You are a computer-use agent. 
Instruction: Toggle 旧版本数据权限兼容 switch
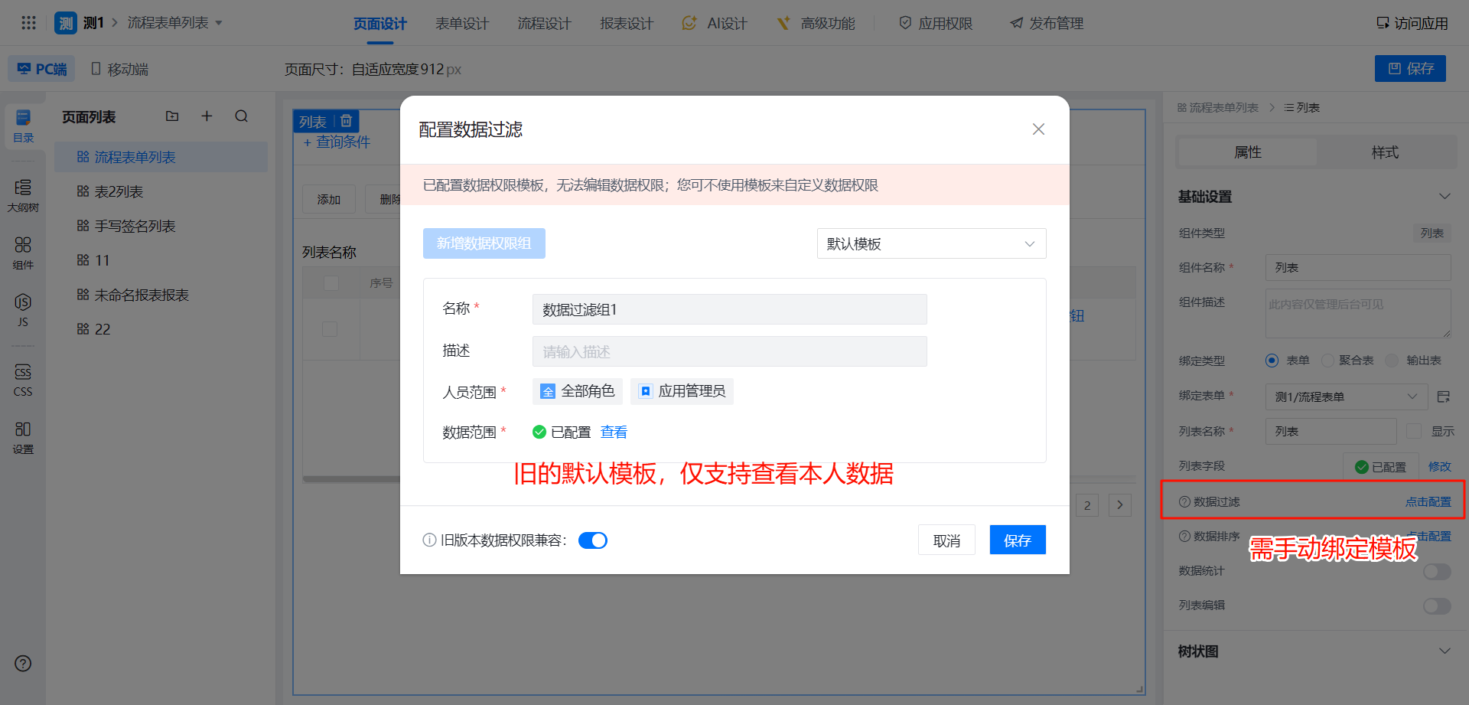(592, 541)
